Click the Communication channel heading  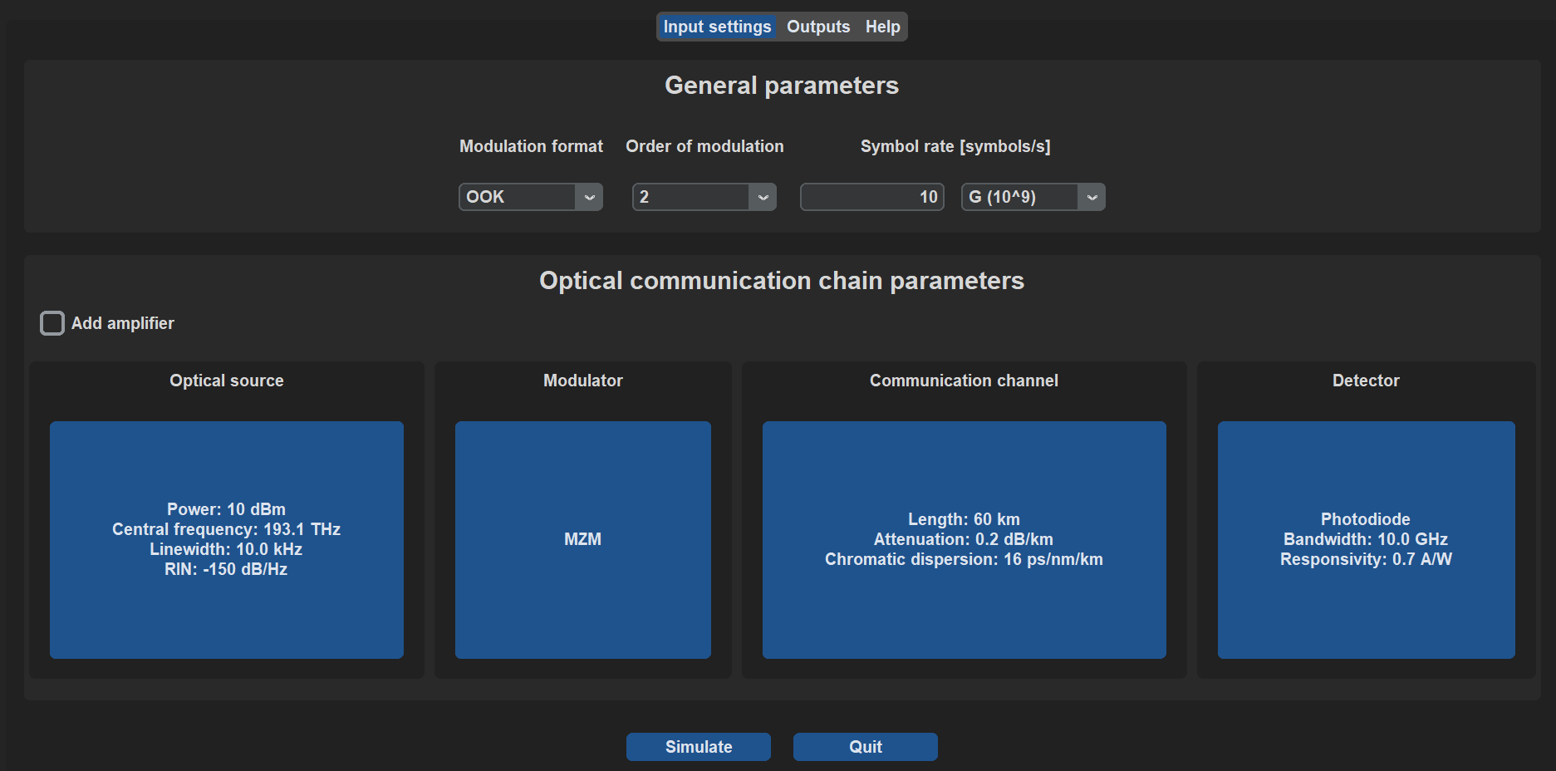click(964, 381)
